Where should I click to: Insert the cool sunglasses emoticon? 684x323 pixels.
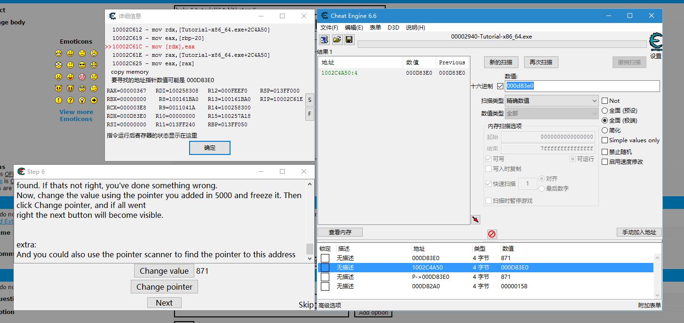point(82,65)
